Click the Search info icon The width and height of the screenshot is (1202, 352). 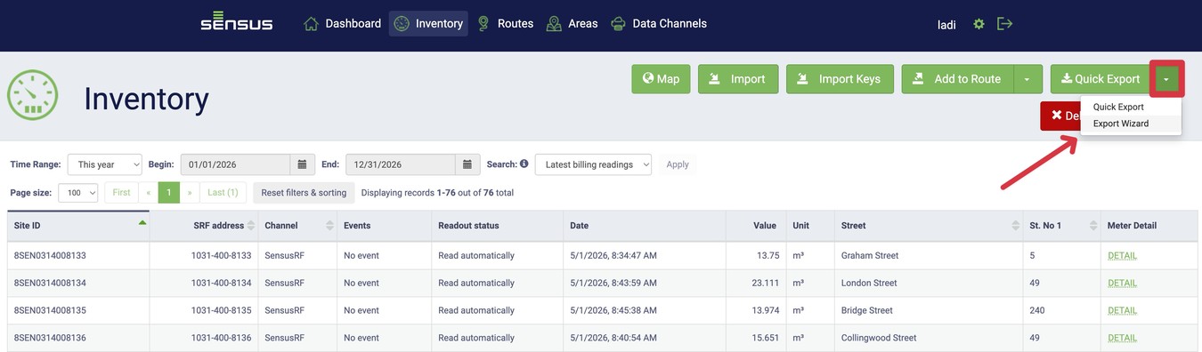pos(524,164)
